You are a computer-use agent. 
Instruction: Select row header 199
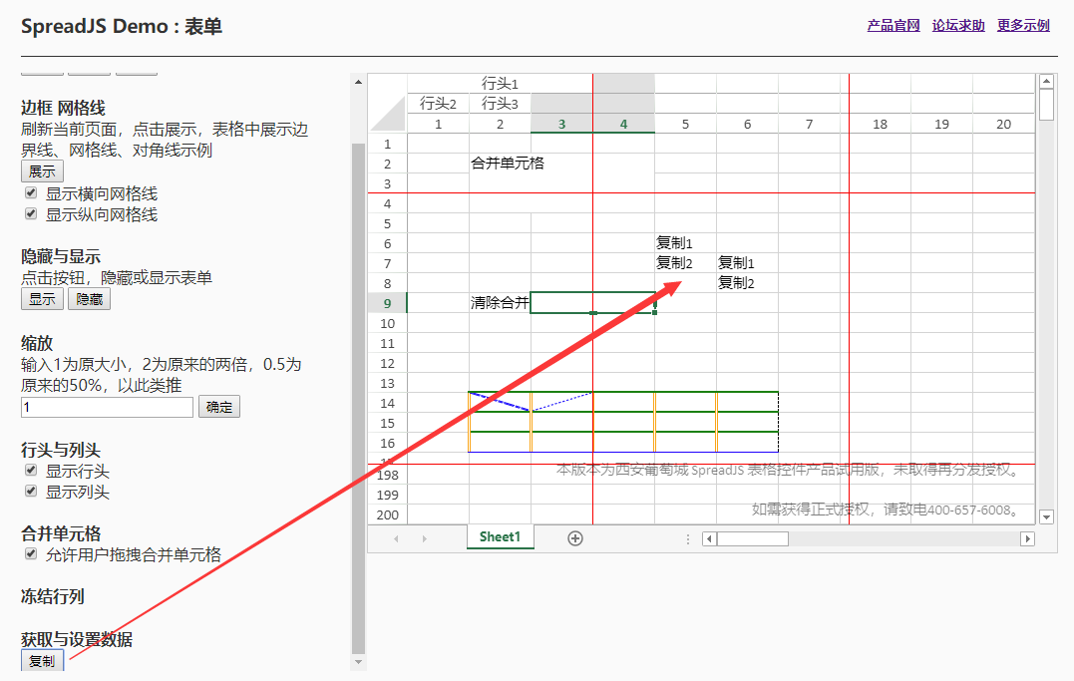point(388,495)
